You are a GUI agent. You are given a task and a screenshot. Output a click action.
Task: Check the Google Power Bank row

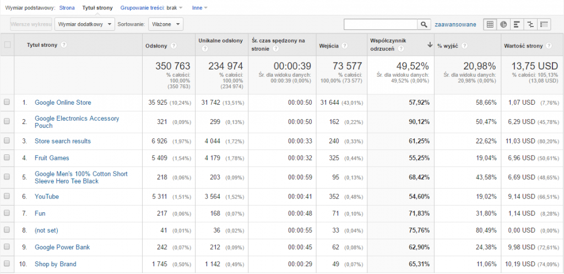7,246
